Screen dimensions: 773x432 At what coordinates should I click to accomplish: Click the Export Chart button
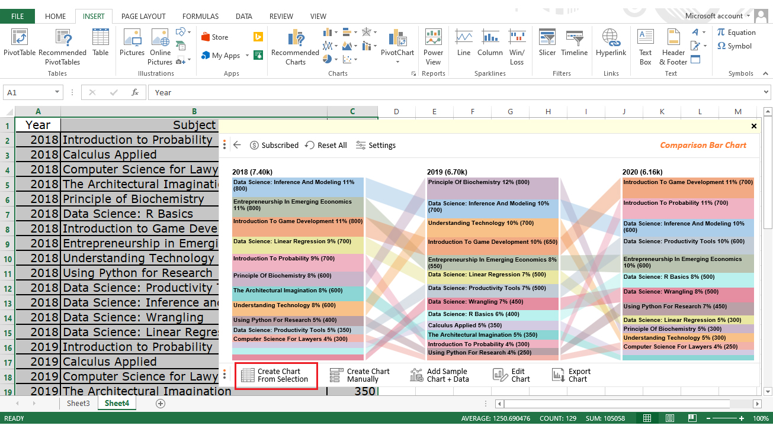click(571, 375)
